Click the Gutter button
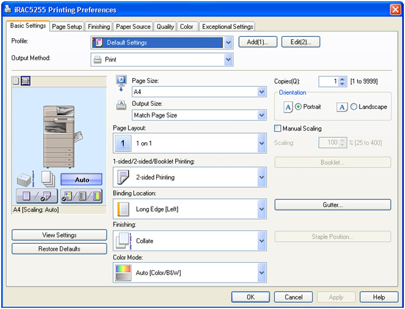Screen dimensions: 405x309 332,204
